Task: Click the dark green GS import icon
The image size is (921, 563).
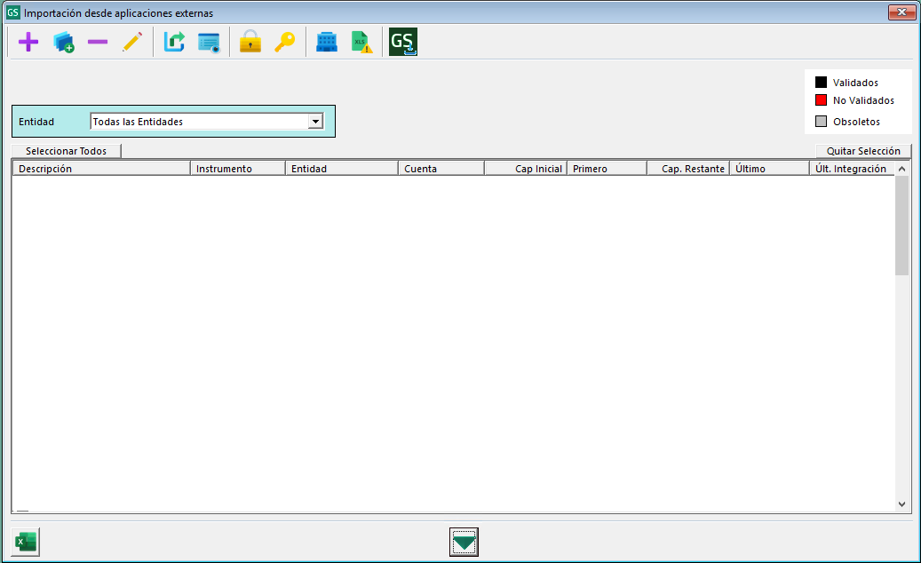Action: 403,43
